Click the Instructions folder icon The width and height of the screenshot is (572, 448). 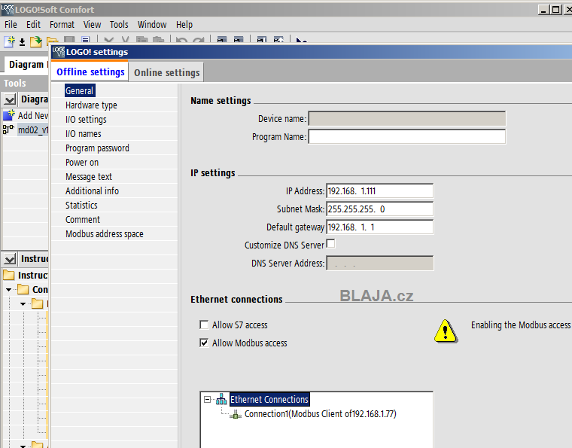[x=9, y=275]
